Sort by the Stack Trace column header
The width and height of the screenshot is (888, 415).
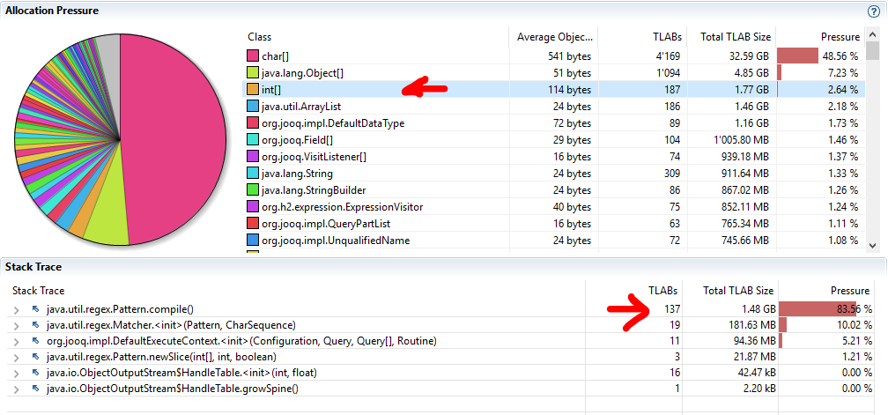[297, 291]
